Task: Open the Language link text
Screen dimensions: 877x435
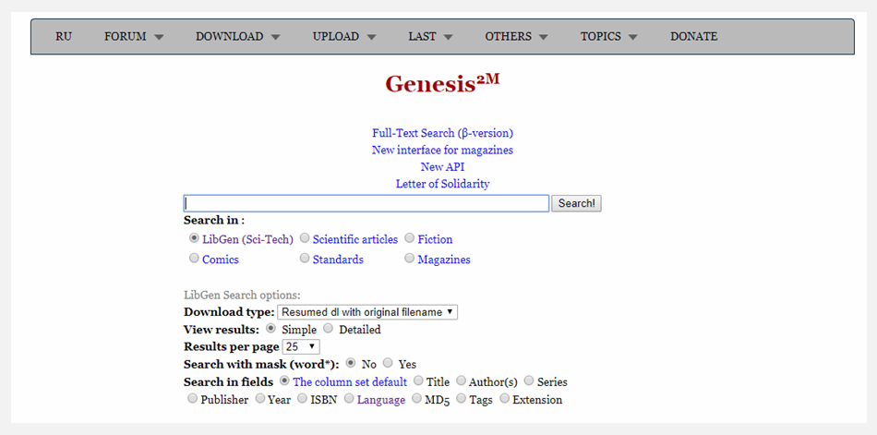Action: pos(381,400)
